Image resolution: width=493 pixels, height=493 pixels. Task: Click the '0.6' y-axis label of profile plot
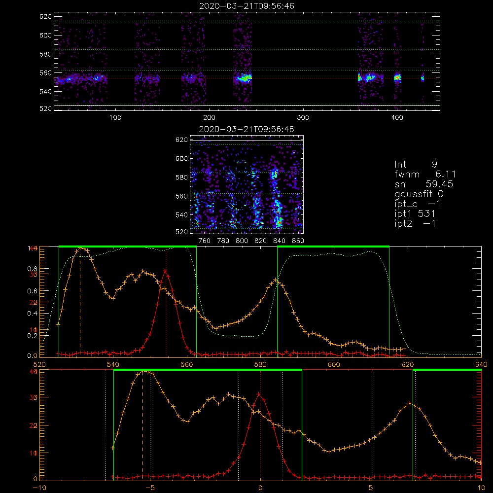point(33,291)
